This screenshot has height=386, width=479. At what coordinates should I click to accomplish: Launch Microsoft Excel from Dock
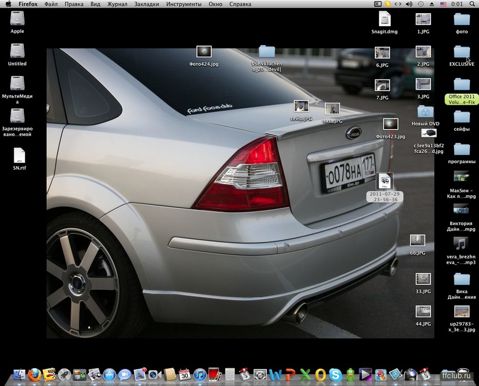point(305,375)
